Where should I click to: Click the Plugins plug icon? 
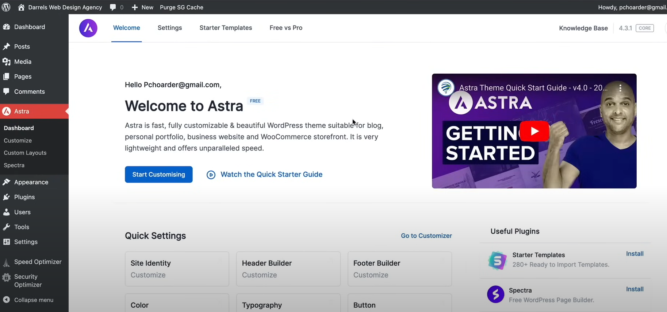click(7, 197)
